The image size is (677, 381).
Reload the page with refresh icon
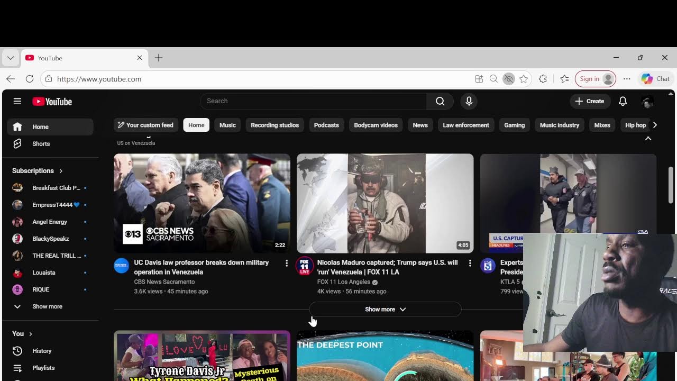(30, 79)
